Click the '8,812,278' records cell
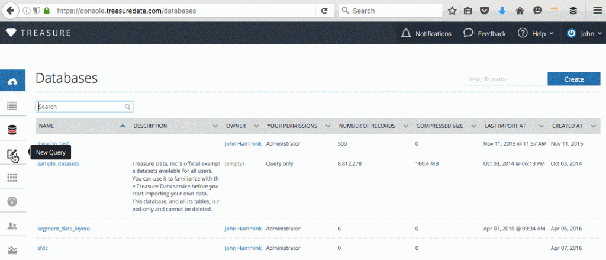Viewport: 606px width, 260px height. (x=350, y=163)
